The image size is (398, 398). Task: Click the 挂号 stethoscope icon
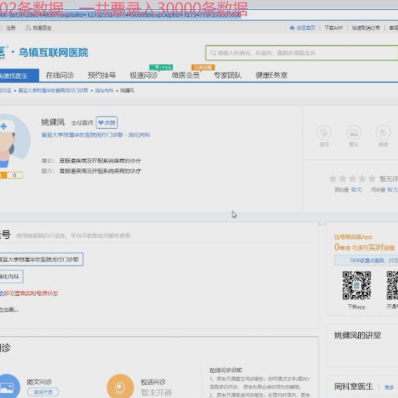coord(324,133)
